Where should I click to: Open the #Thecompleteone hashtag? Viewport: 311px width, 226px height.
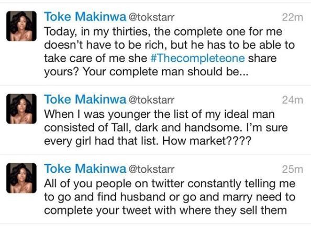point(197,58)
